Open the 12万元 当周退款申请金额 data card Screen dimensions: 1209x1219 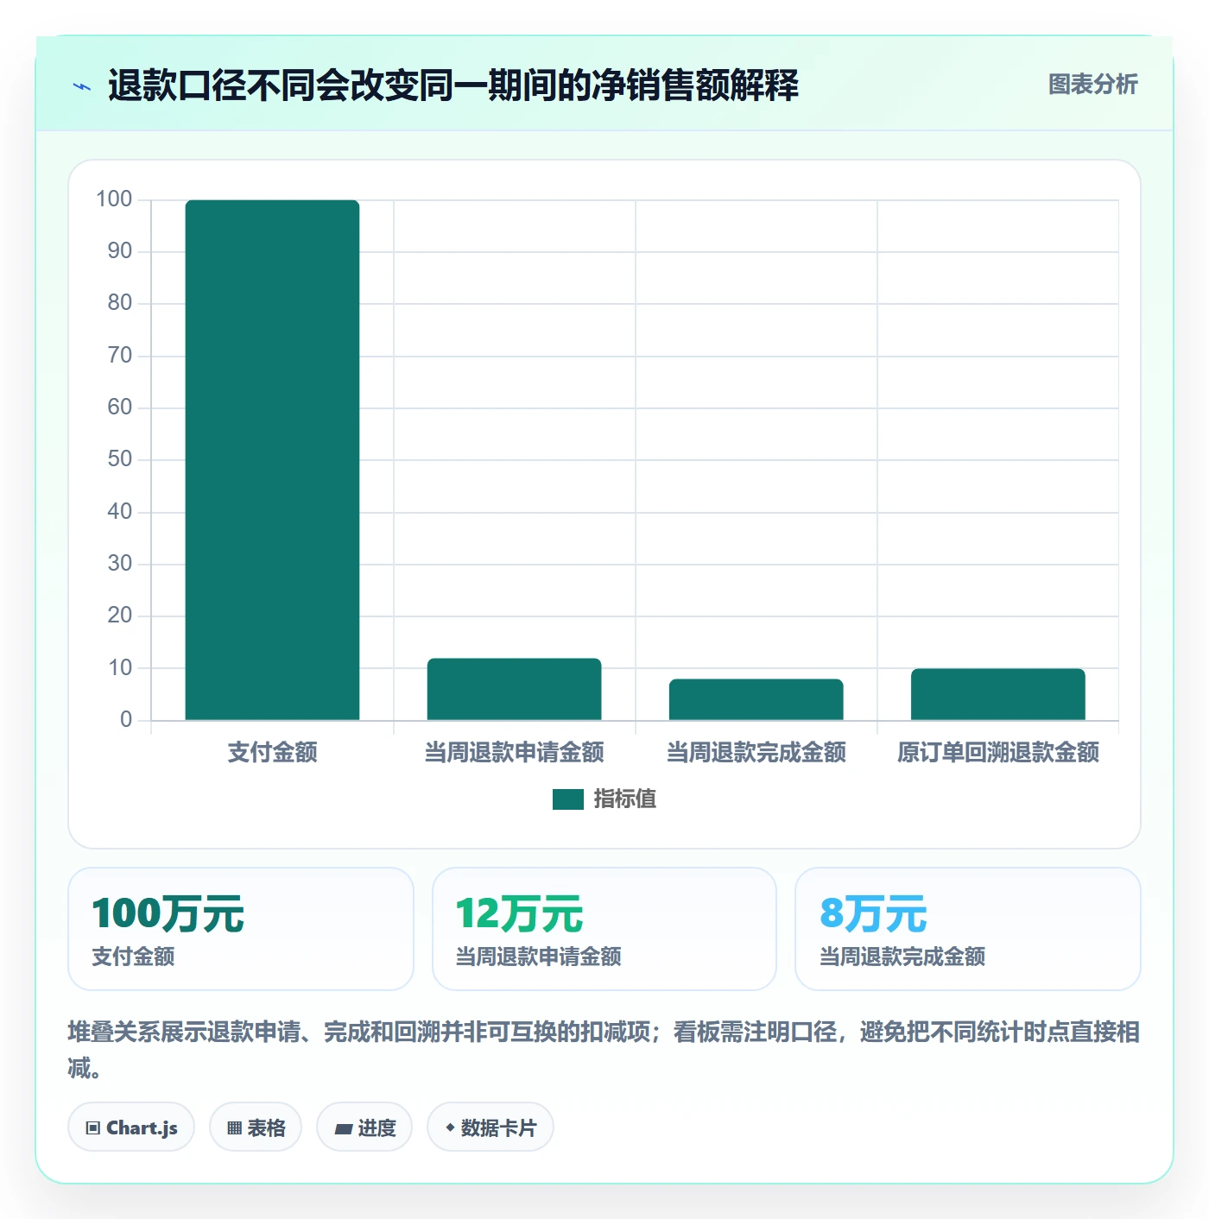click(604, 929)
